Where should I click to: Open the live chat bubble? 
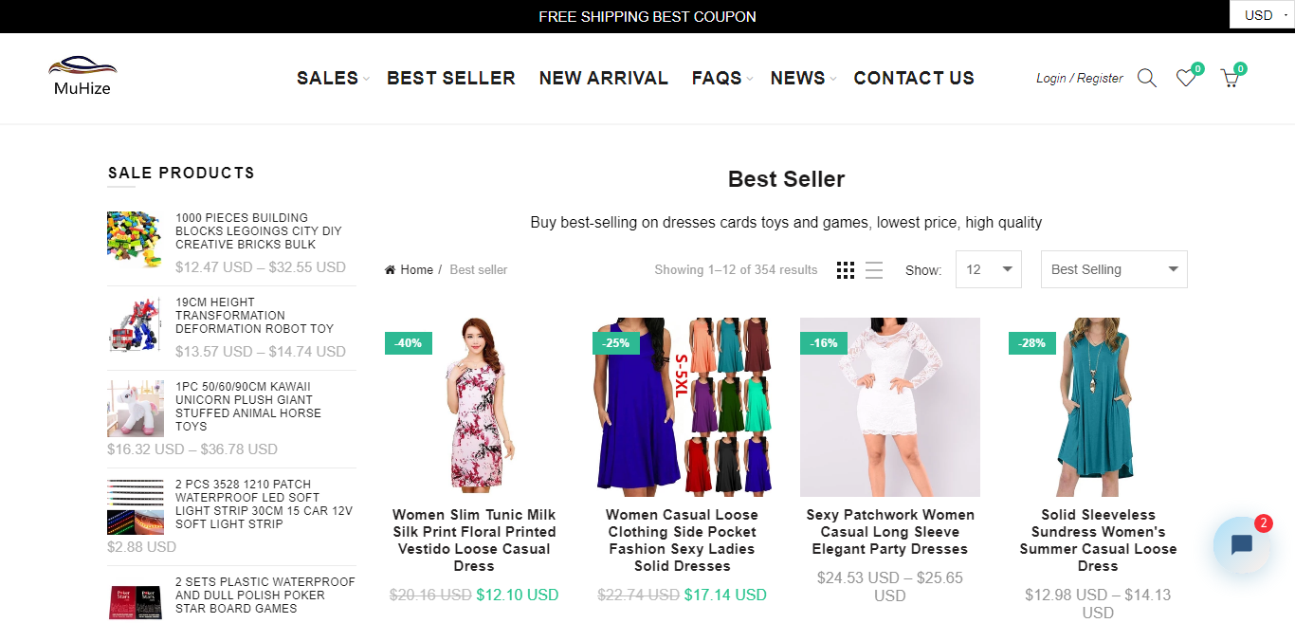tap(1242, 545)
